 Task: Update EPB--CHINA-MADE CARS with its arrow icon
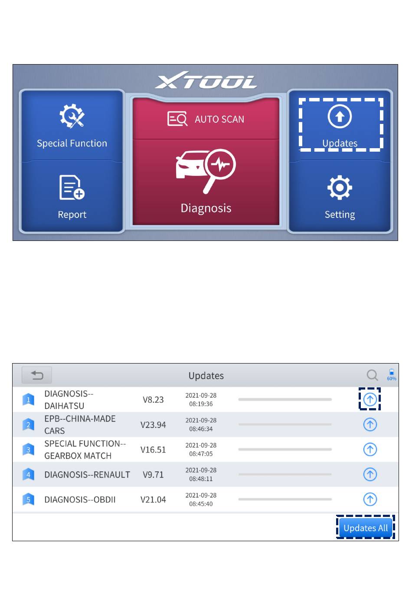[370, 425]
